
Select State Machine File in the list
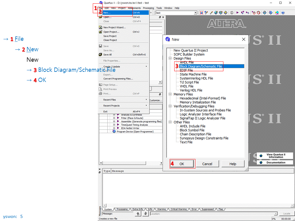click(x=193, y=74)
